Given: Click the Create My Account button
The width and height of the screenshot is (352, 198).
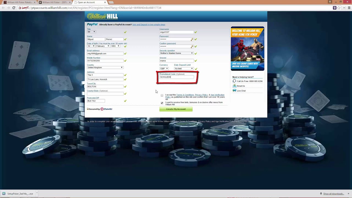Looking at the screenshot, I should 176,109.
